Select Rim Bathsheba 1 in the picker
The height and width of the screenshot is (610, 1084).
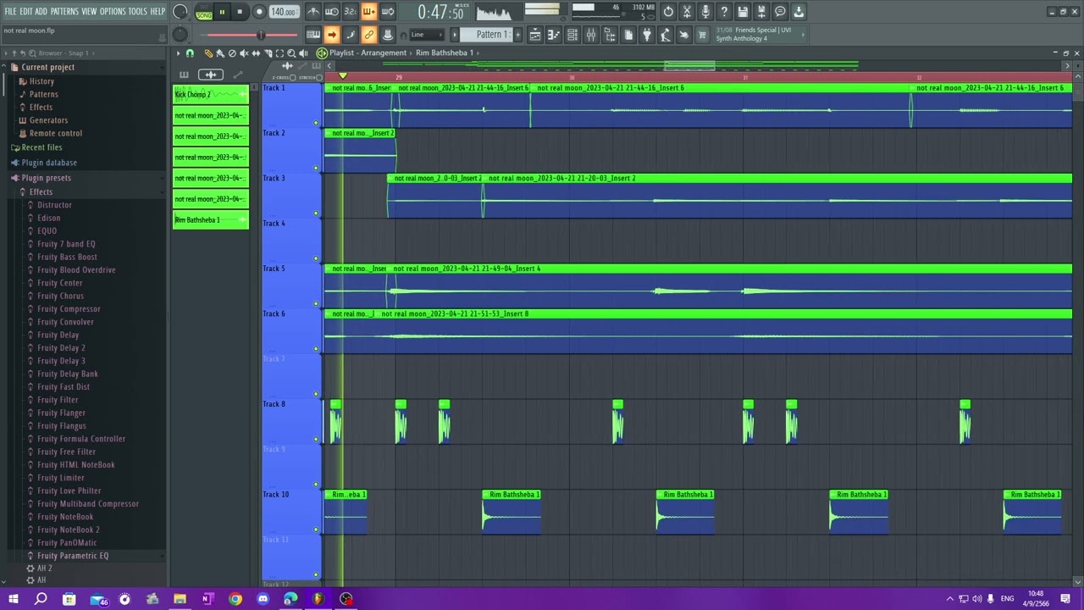[210, 220]
